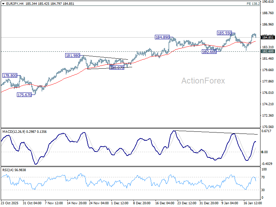Click the EURJPY,H4 symbol title
The height and width of the screenshot is (207, 276).
15,4
